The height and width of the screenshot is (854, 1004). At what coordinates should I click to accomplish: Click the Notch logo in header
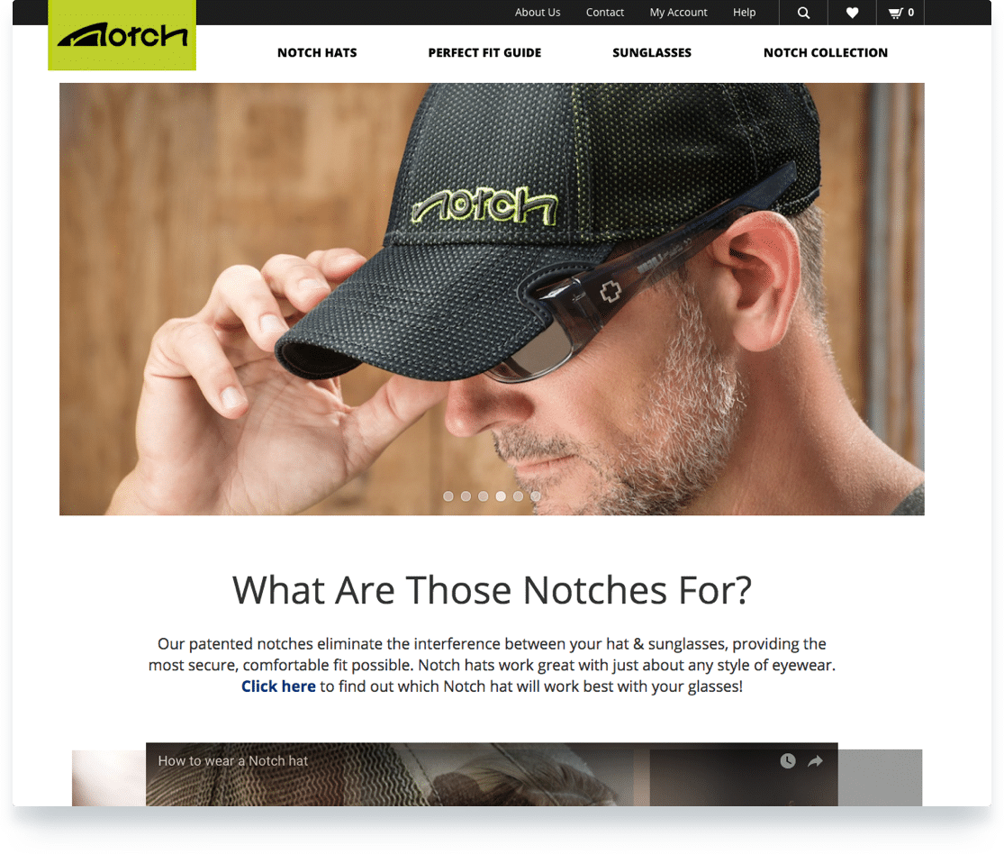(x=122, y=35)
